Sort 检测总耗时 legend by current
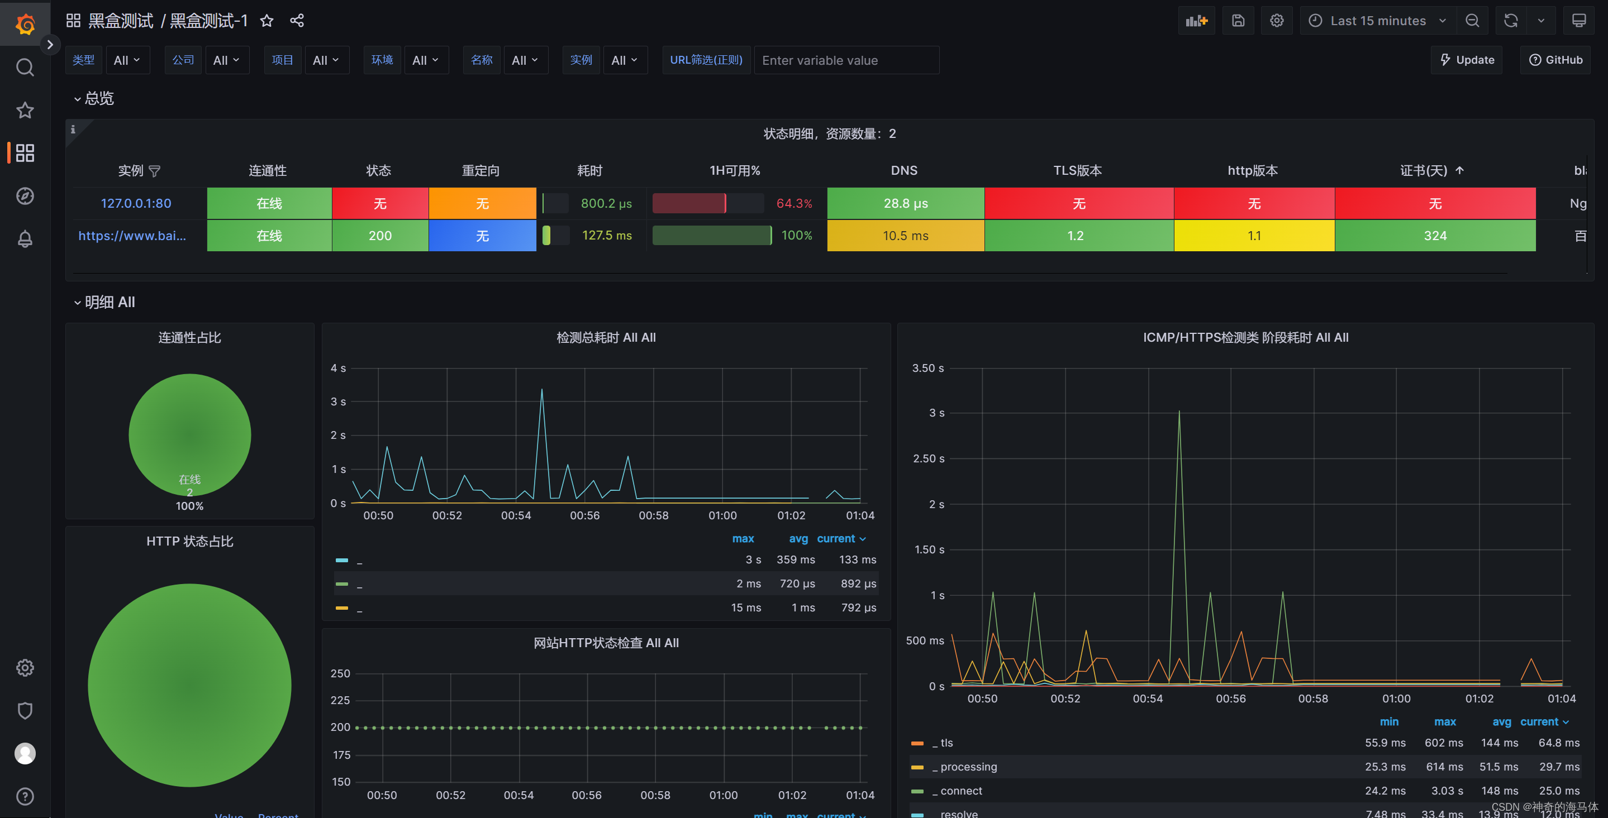The width and height of the screenshot is (1608, 818). (841, 538)
